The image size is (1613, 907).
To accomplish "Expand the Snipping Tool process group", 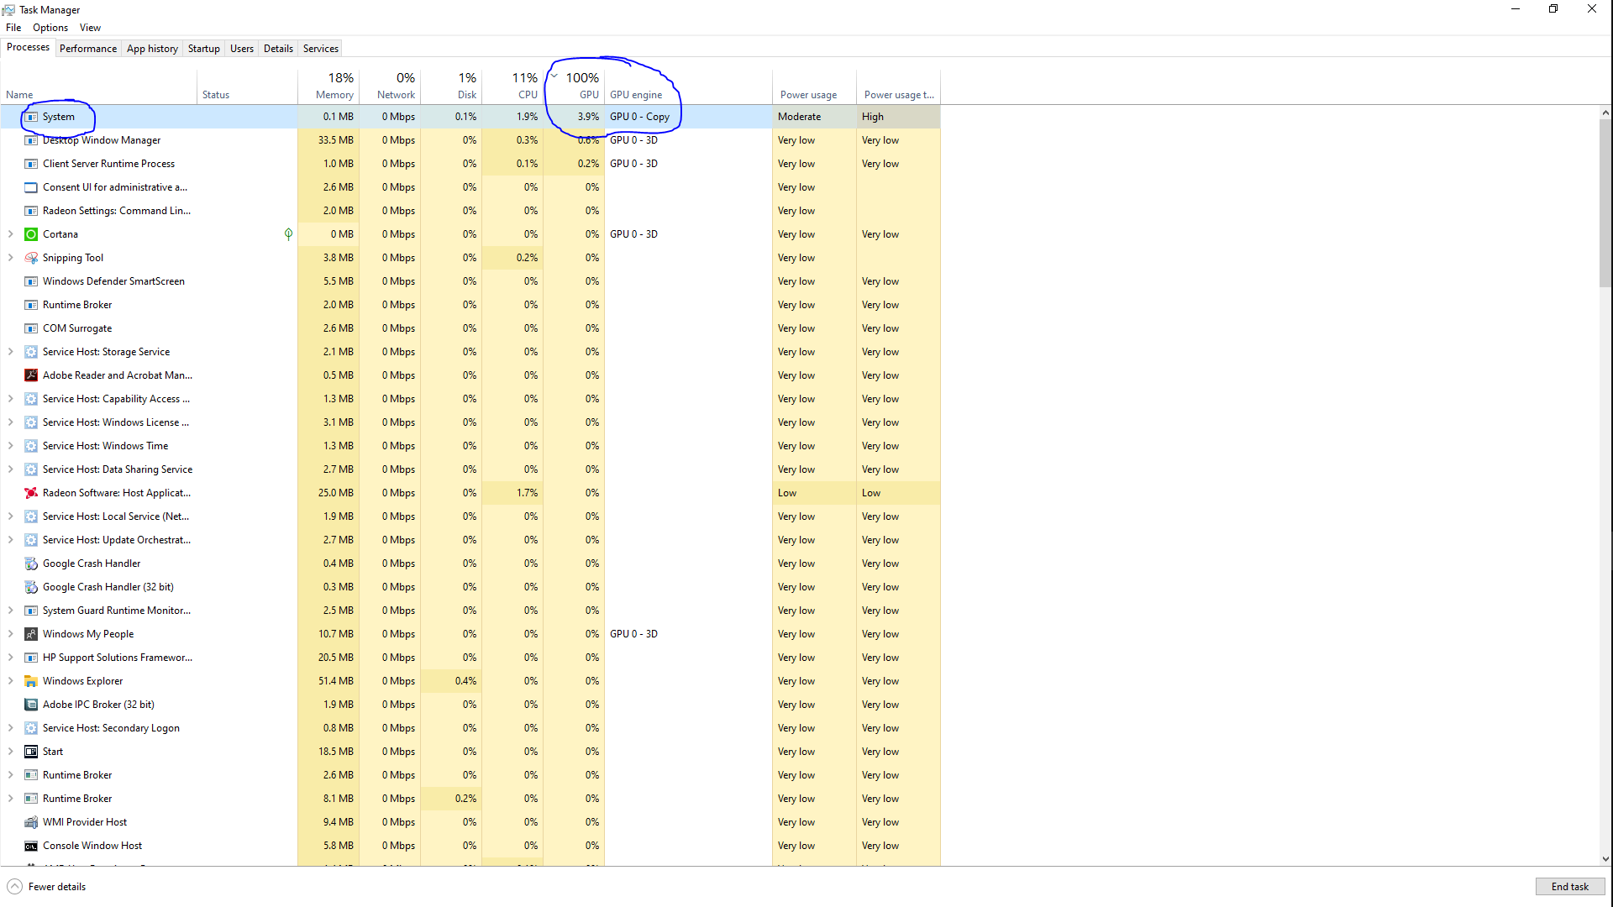I will [x=10, y=258].
